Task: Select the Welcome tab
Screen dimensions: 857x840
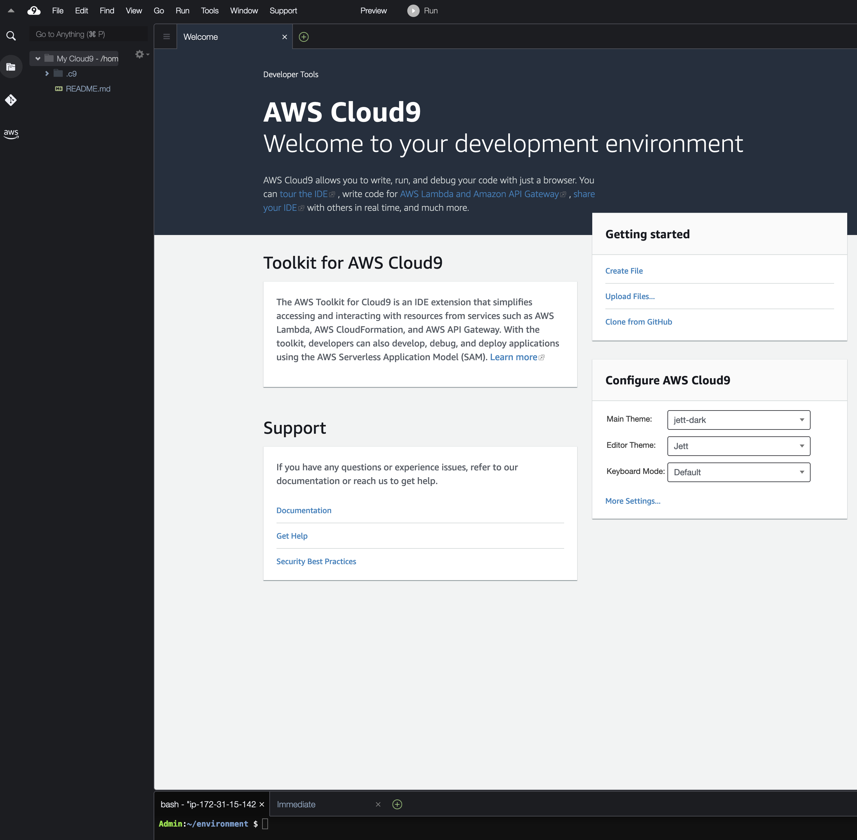Action: point(235,37)
